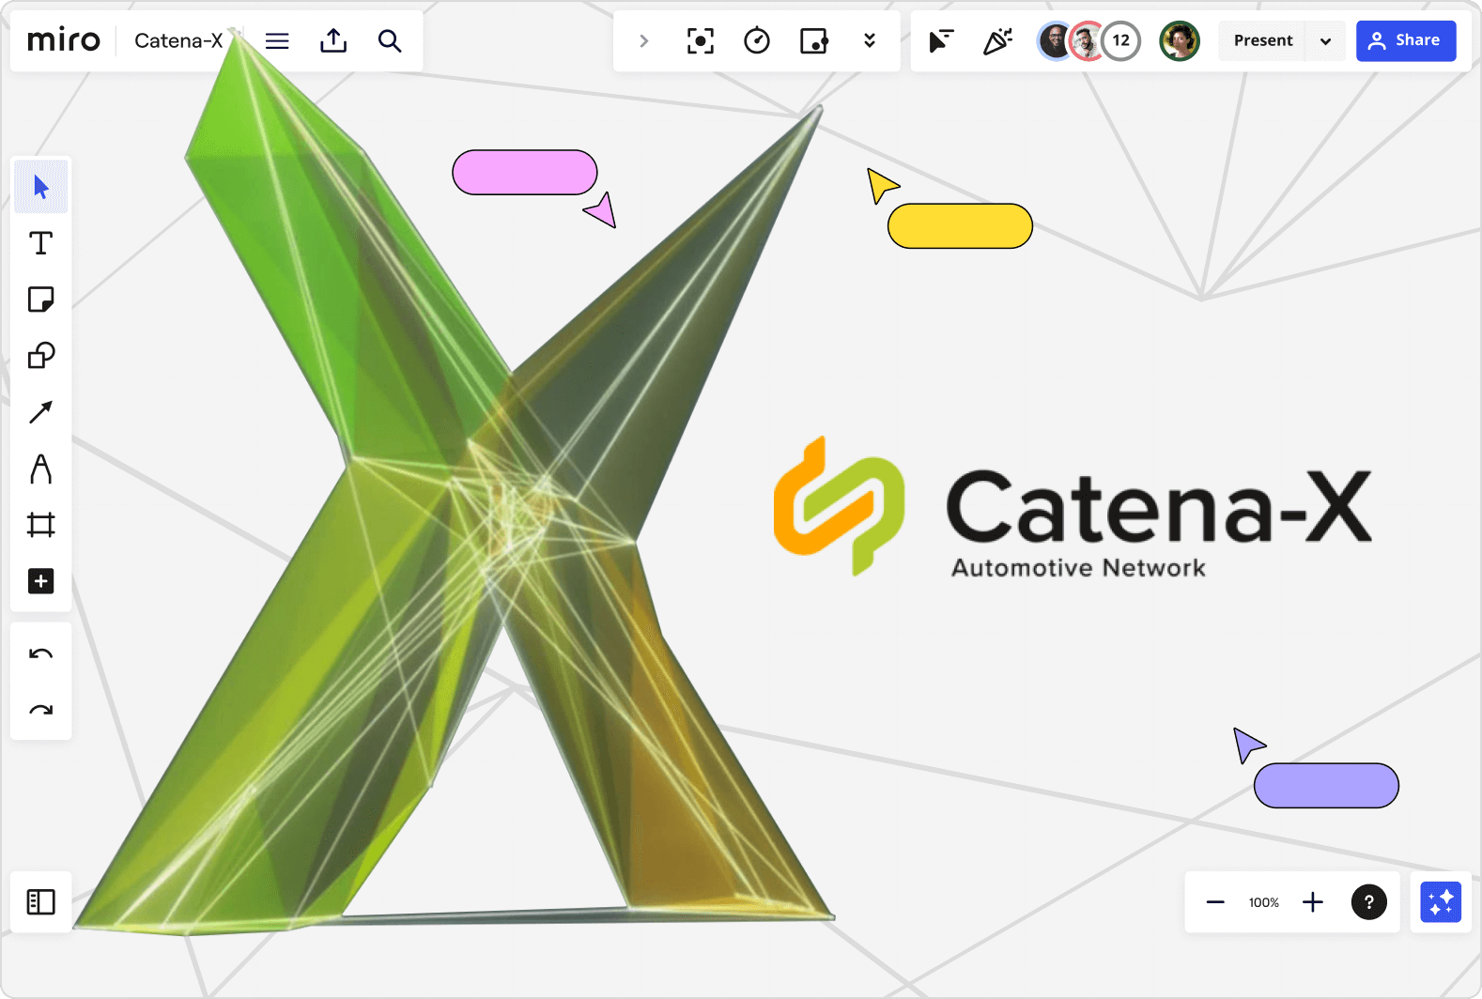This screenshot has height=999, width=1482.
Task: Select the yellow pill shape
Action: (x=960, y=226)
